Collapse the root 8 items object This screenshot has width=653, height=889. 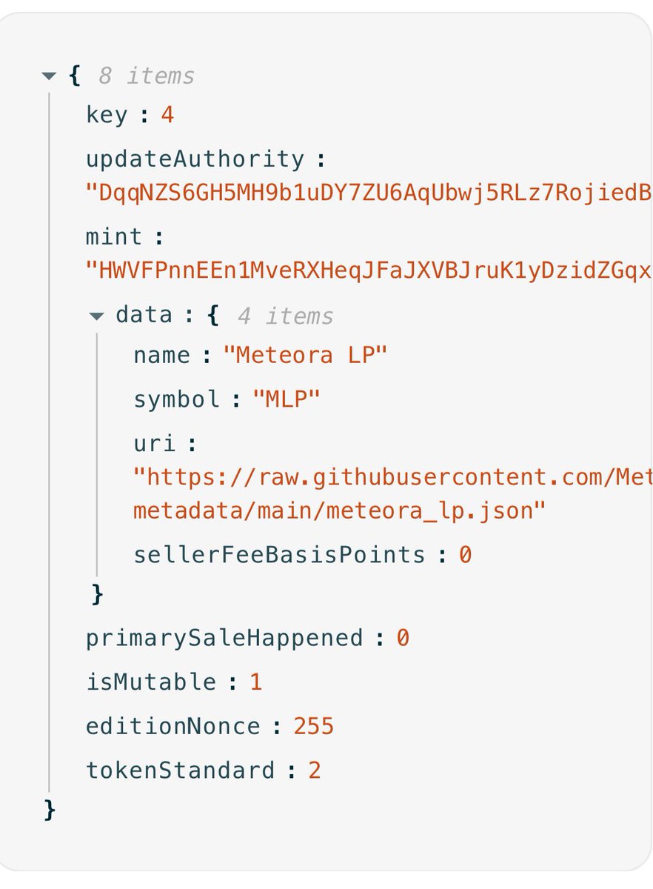tap(49, 76)
